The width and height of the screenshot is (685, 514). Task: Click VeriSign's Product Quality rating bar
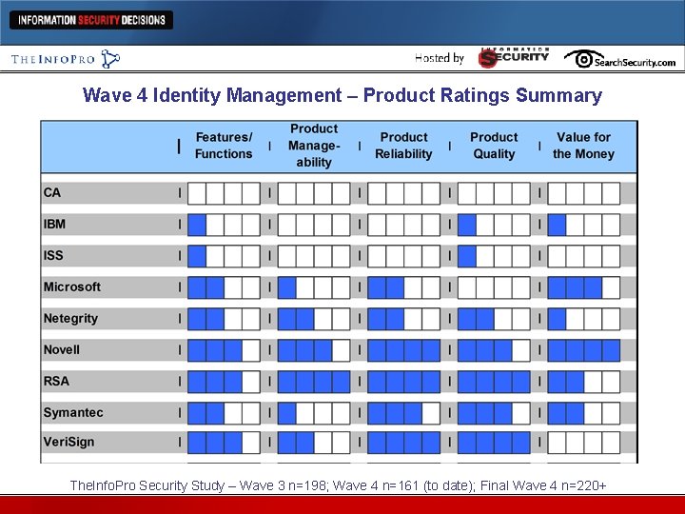pos(494,444)
